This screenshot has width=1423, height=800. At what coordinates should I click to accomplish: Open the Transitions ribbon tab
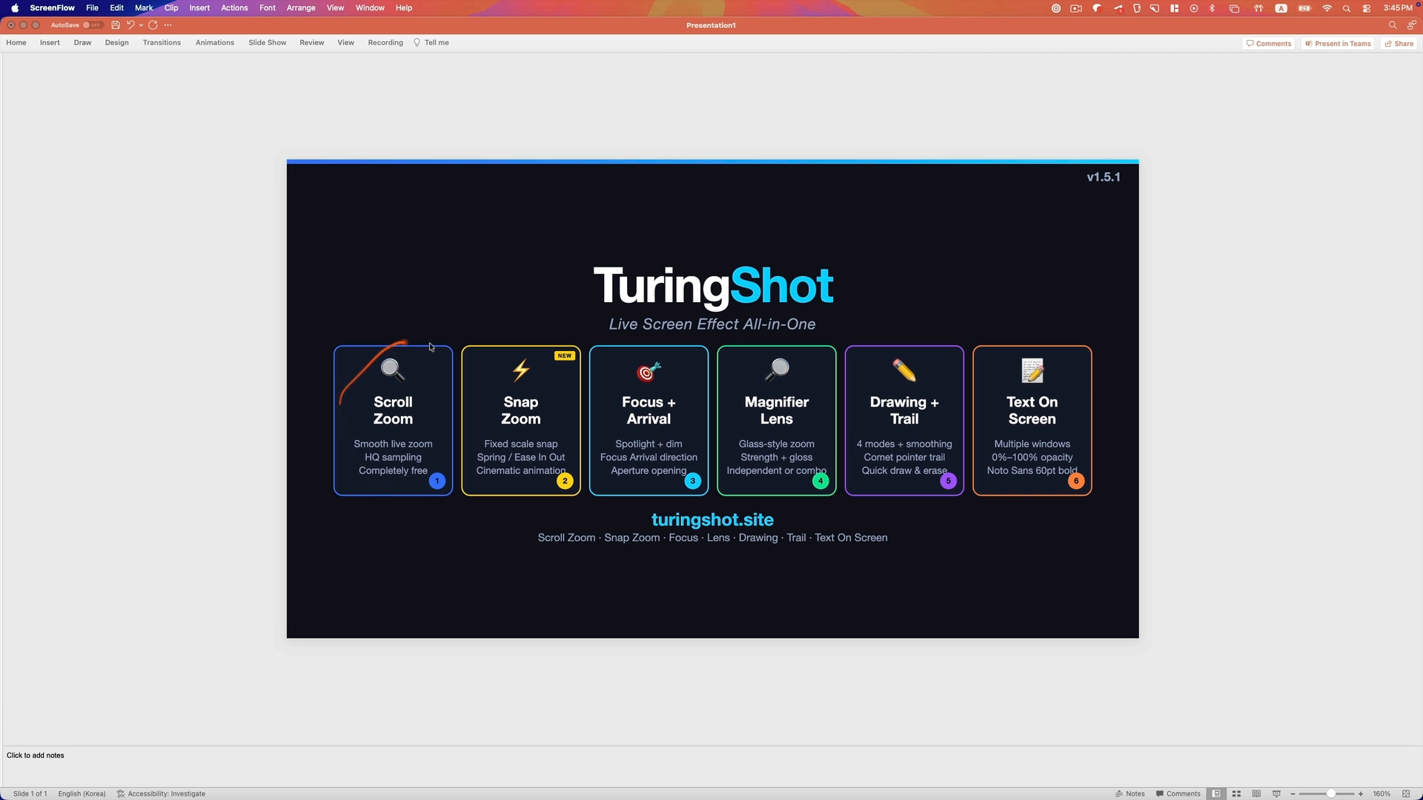[162, 43]
